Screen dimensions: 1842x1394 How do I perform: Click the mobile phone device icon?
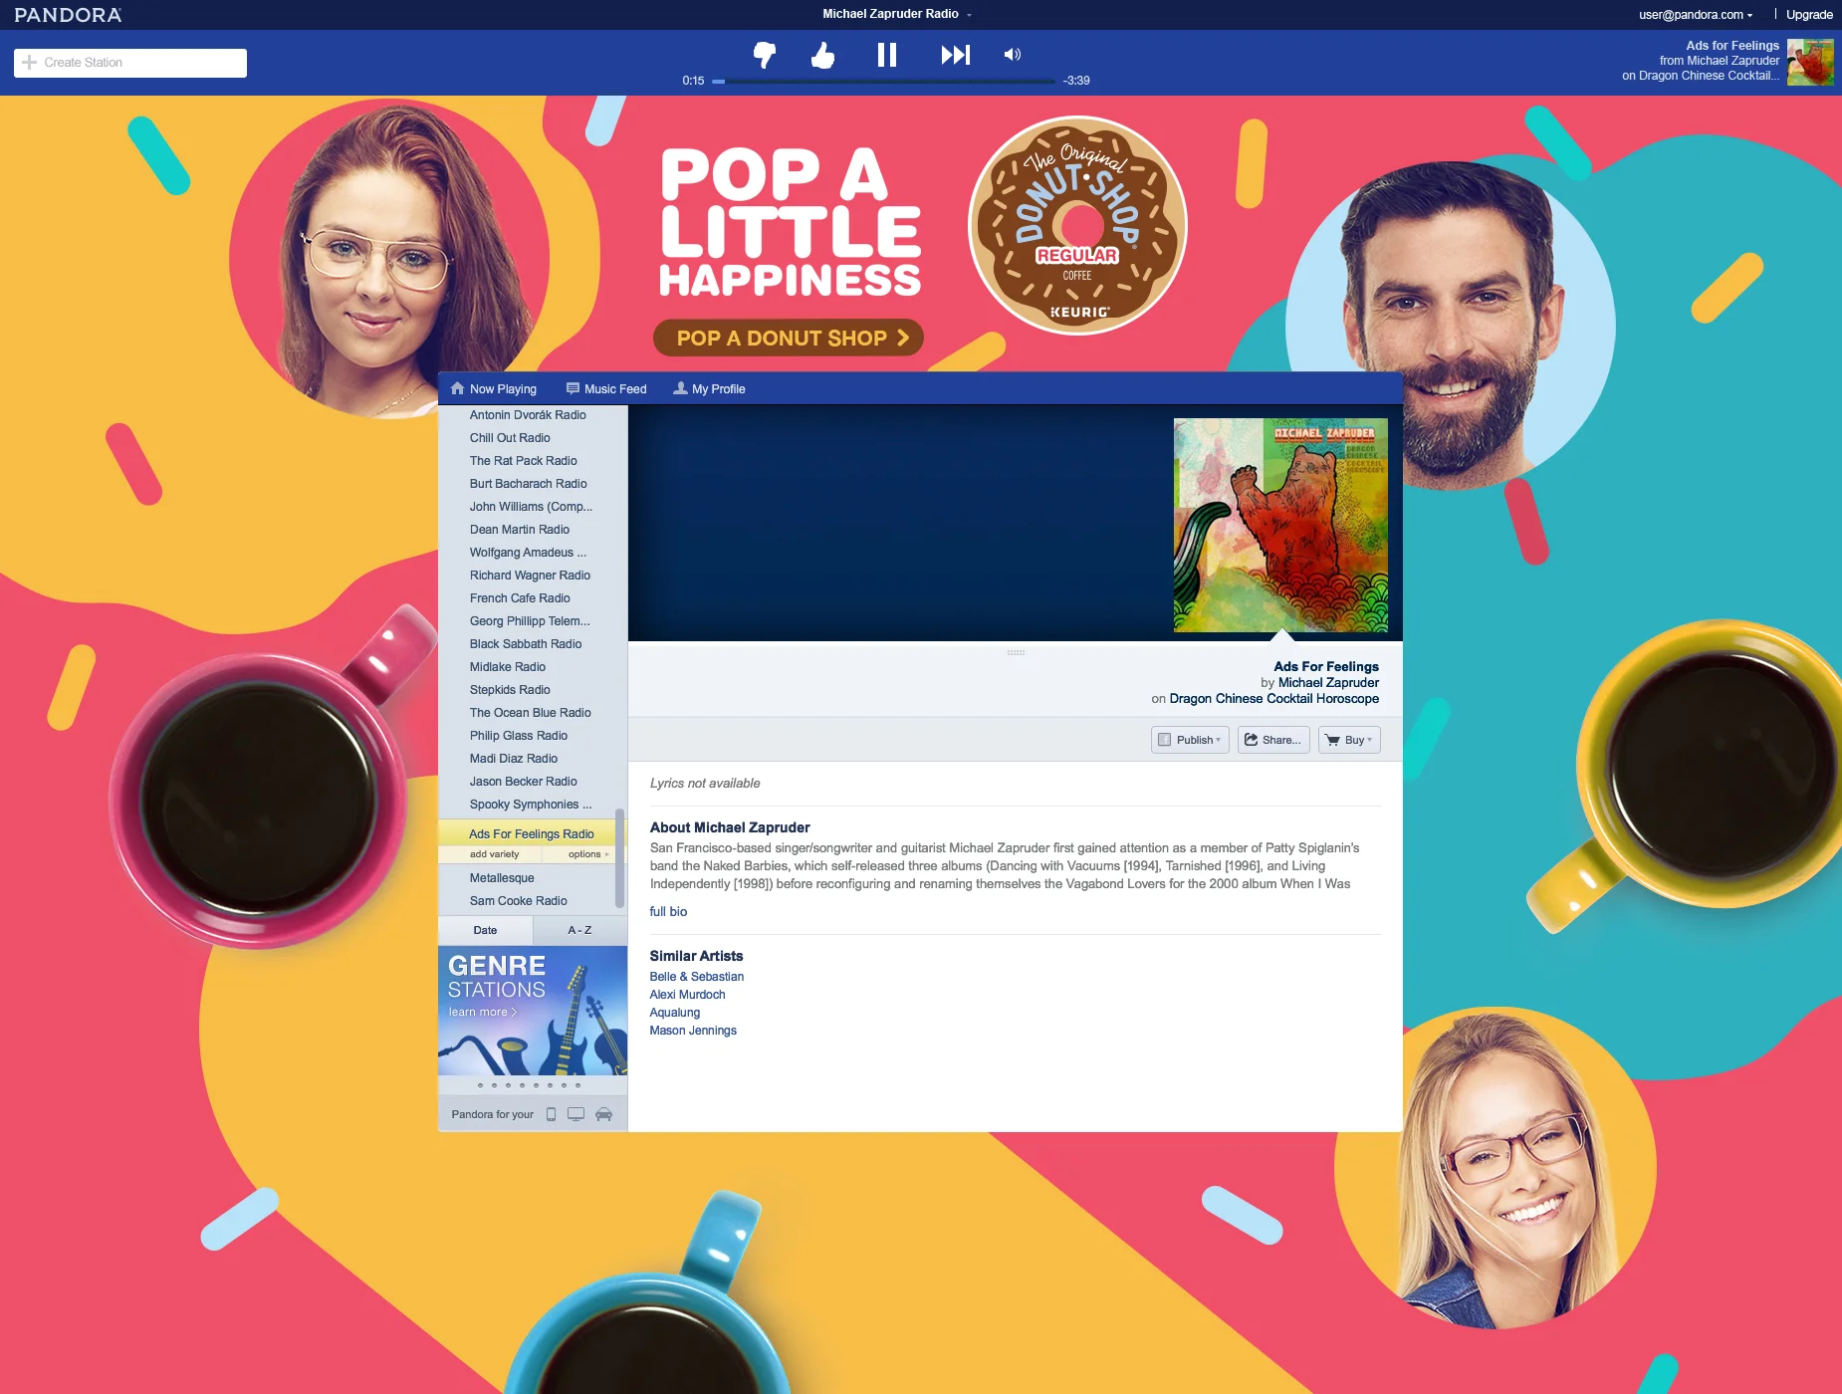point(551,1114)
